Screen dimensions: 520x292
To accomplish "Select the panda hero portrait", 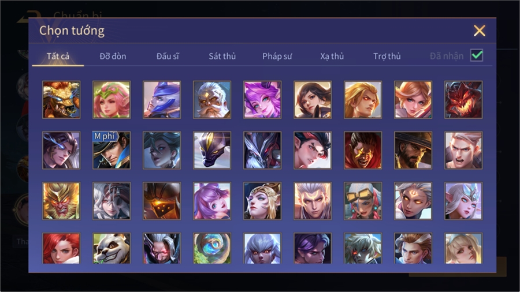I will (112, 248).
